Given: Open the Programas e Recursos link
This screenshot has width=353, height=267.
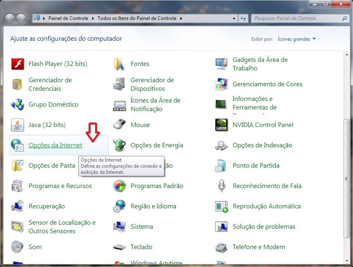Looking at the screenshot, I should click(60, 186).
